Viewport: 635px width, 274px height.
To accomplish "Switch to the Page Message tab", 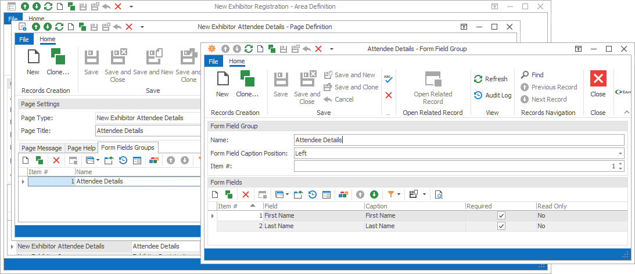I will click(42, 148).
